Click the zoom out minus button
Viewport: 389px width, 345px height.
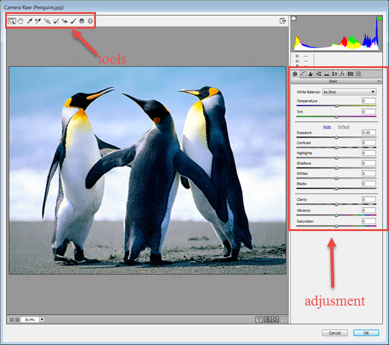pos(11,320)
